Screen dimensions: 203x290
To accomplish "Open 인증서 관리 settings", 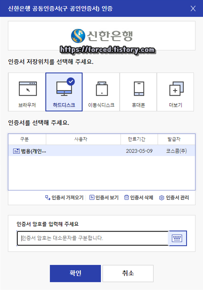I will point(174,198).
